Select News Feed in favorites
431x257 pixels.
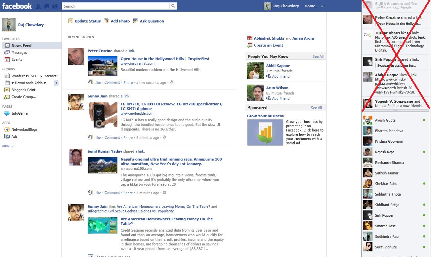coord(21,46)
